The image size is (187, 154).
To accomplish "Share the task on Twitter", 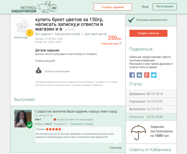I will click(154, 75).
